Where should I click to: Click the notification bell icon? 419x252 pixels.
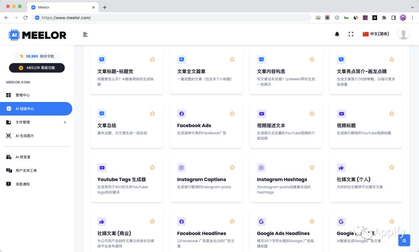click(337, 34)
